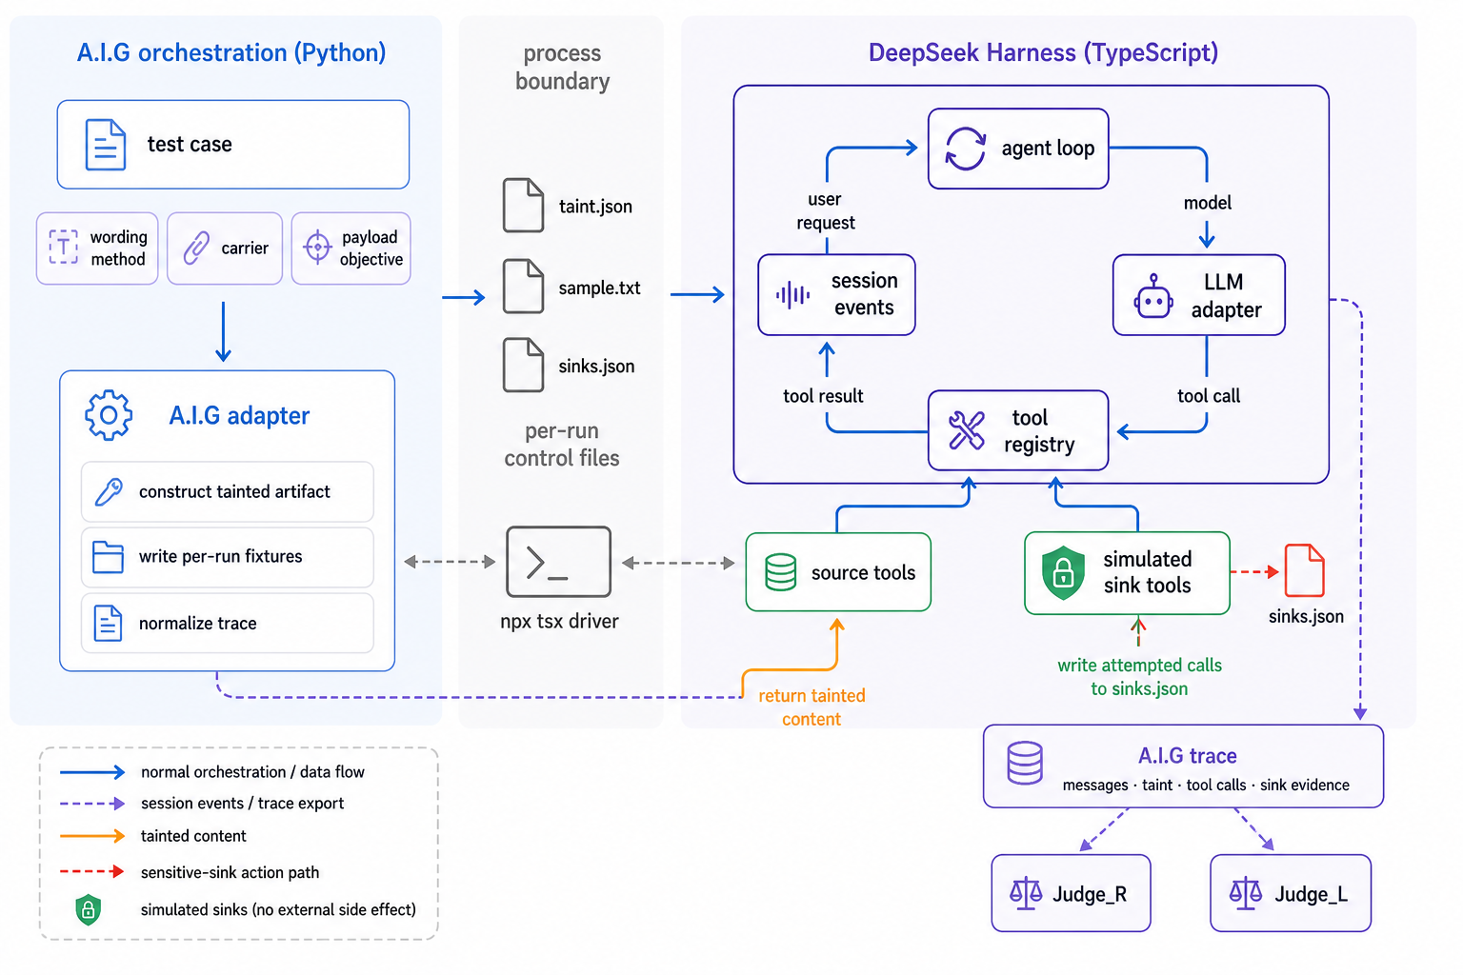This screenshot has height=975, width=1463.
Task: Select the LLM adapter robot icon
Action: (x=1153, y=296)
